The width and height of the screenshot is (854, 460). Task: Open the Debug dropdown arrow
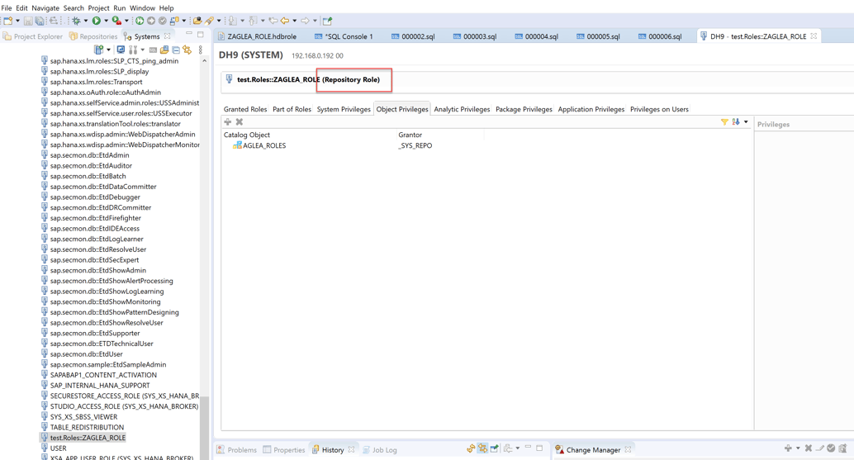pyautogui.click(x=86, y=21)
